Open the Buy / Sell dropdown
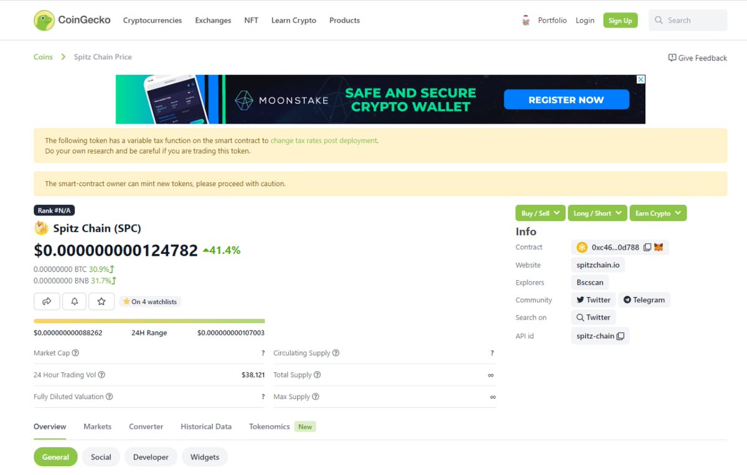Screen dimensions: 747x475 pos(540,213)
